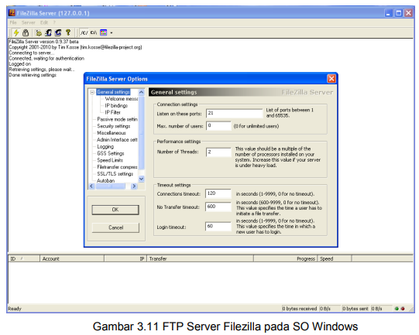The width and height of the screenshot is (419, 335).
Task: Click the Speed column header
Action: click(335, 258)
